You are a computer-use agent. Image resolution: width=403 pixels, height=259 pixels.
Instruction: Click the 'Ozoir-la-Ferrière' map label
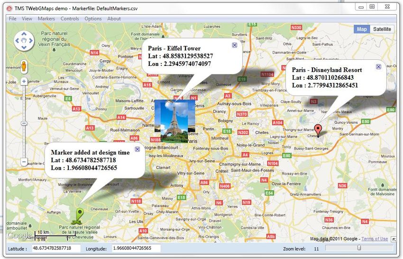pyautogui.click(x=286, y=184)
